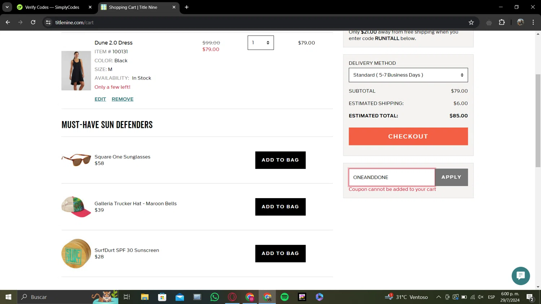Remove the Dune 2.0 Dress from cart
This screenshot has height=304, width=541.
point(123,99)
